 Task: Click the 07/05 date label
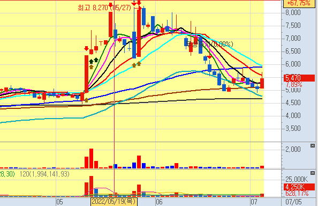coord(293,202)
